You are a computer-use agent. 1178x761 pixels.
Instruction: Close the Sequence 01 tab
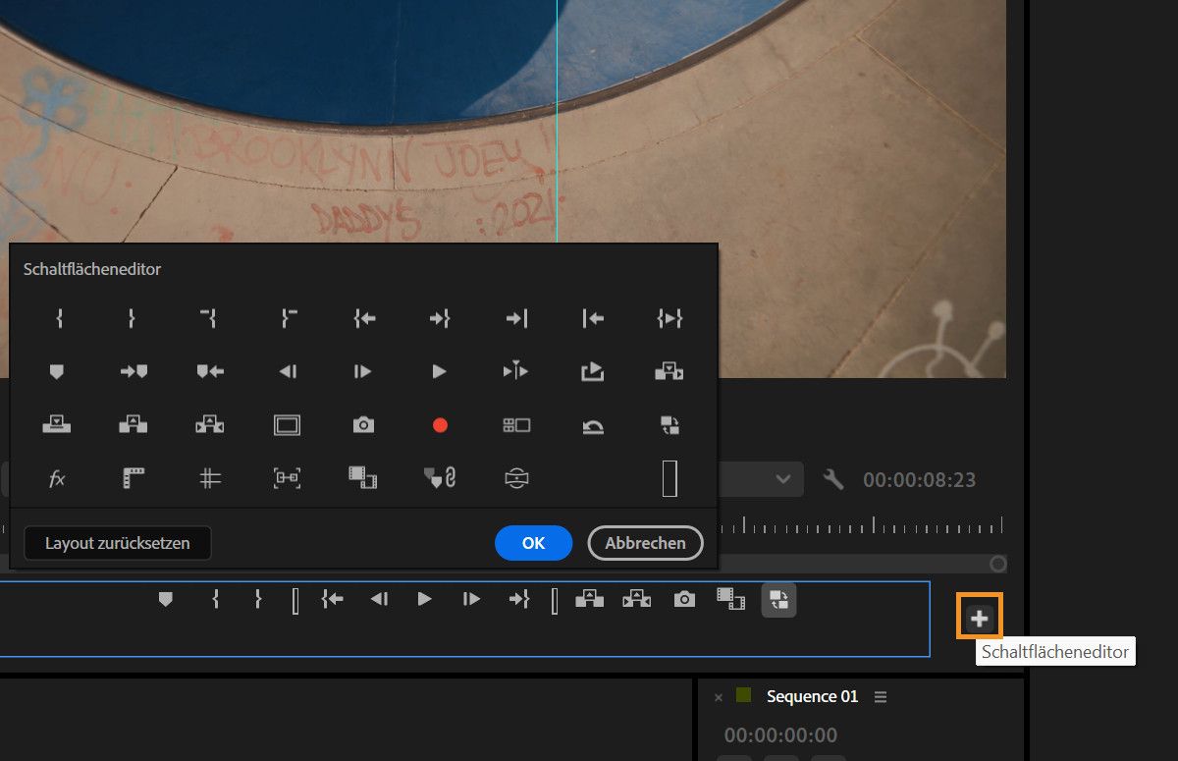pyautogui.click(x=719, y=697)
